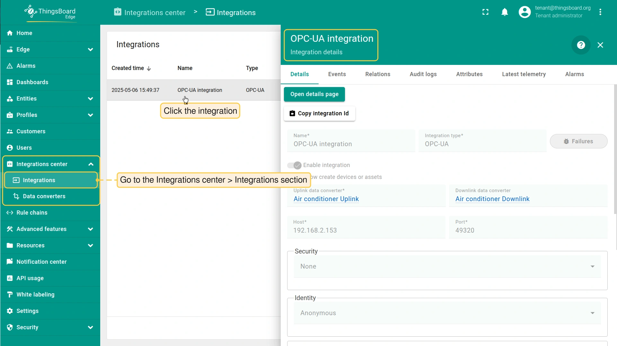Click the help question mark icon
The image size is (617, 346).
tap(581, 45)
